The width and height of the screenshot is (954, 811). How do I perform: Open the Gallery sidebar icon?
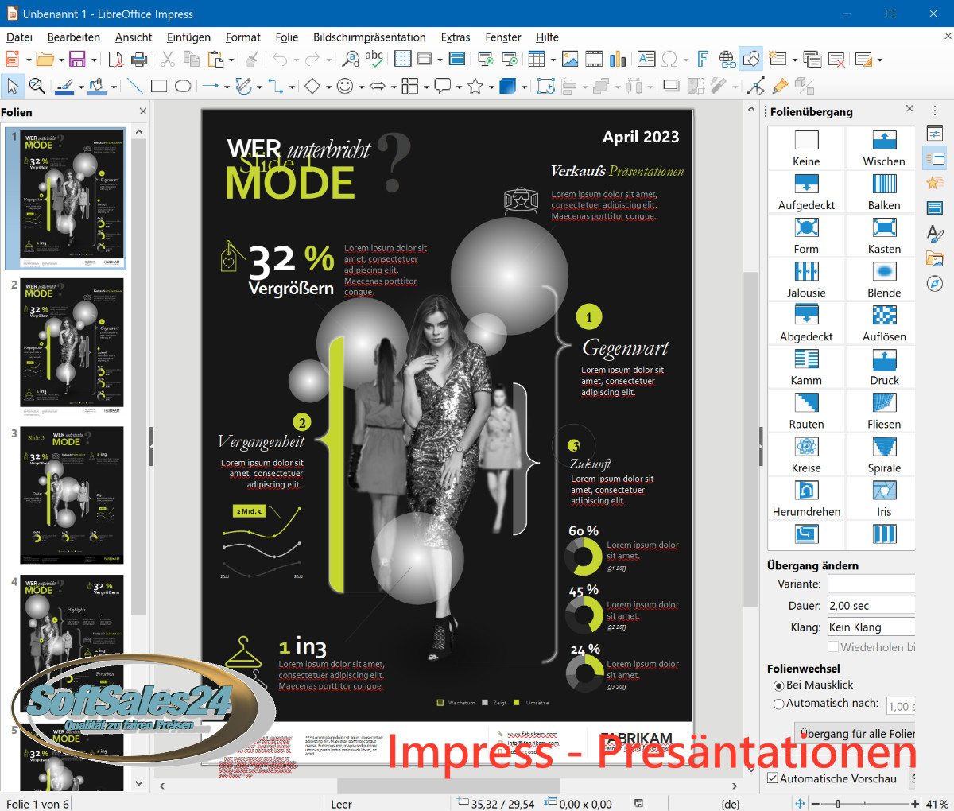pyautogui.click(x=935, y=259)
